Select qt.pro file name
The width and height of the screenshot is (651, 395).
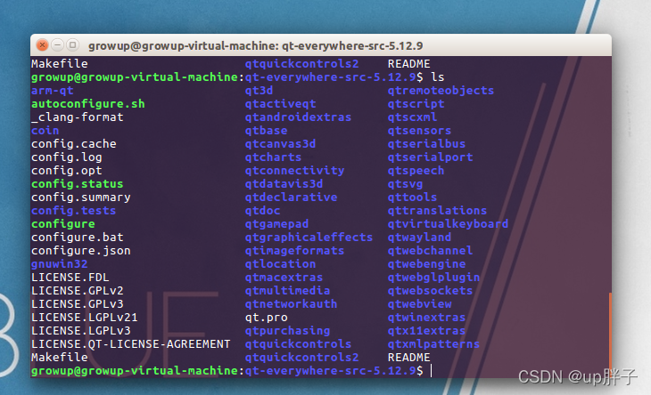(x=266, y=318)
